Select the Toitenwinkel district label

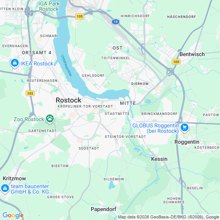pyautogui.click(x=116, y=58)
